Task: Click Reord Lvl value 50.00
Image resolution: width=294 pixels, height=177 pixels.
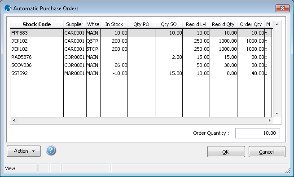Action: [x=203, y=65]
